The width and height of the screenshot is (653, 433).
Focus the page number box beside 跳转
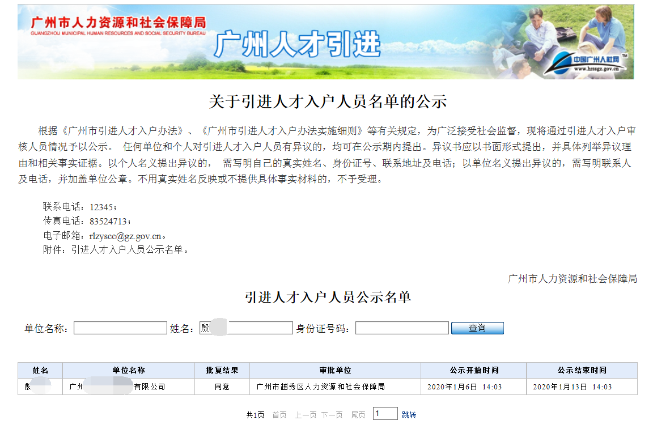(385, 413)
